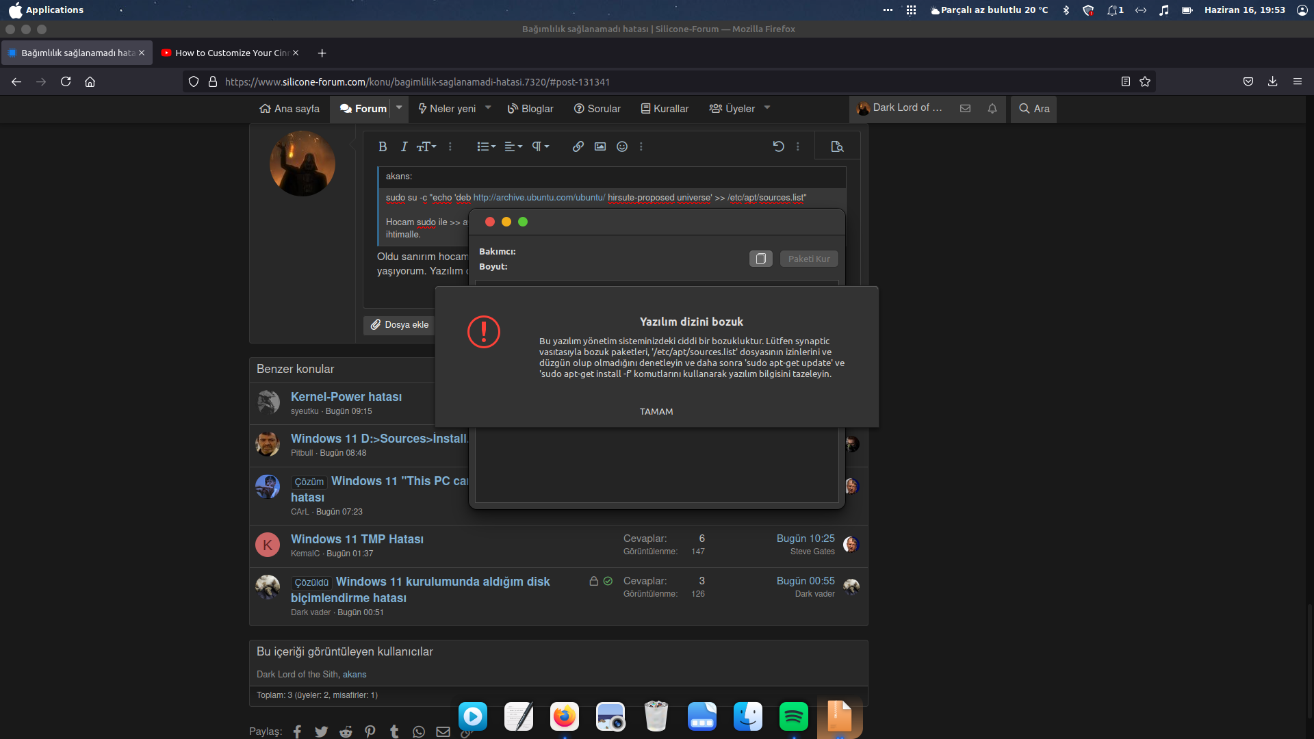Click TAMAM in the error dialog
Viewport: 1314px width, 739px height.
click(656, 411)
